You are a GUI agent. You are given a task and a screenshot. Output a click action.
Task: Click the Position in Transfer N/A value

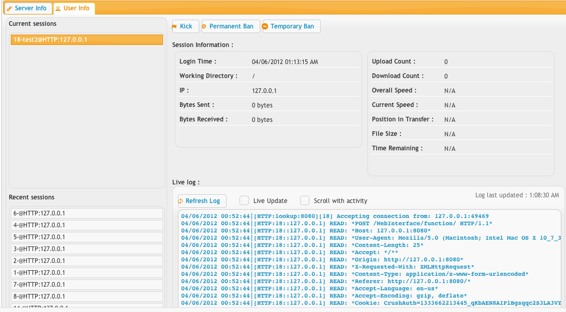[450, 120]
